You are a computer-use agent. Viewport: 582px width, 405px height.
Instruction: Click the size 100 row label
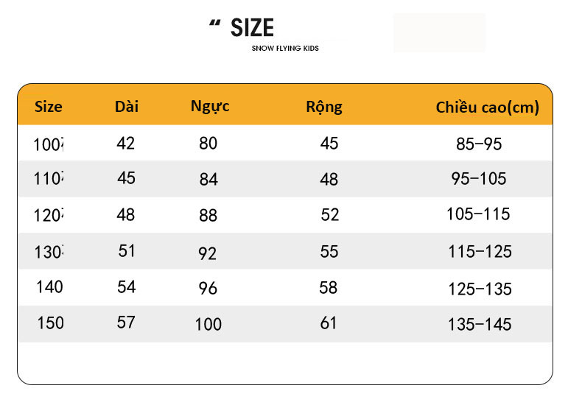click(x=49, y=144)
